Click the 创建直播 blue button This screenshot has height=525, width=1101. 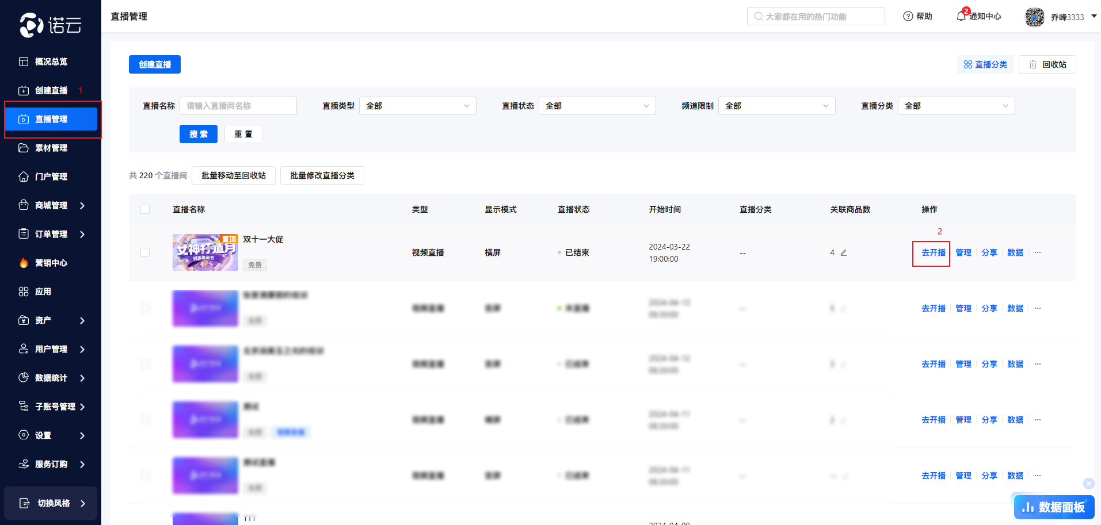(x=155, y=64)
